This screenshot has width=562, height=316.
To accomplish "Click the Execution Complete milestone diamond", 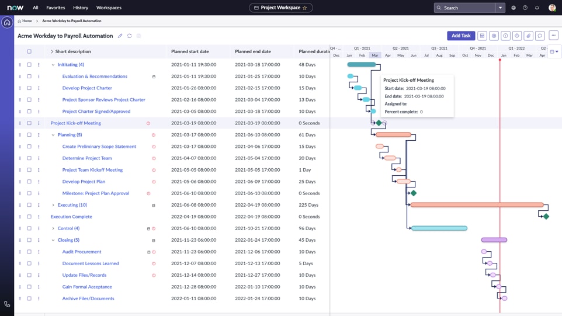I will [546, 216].
